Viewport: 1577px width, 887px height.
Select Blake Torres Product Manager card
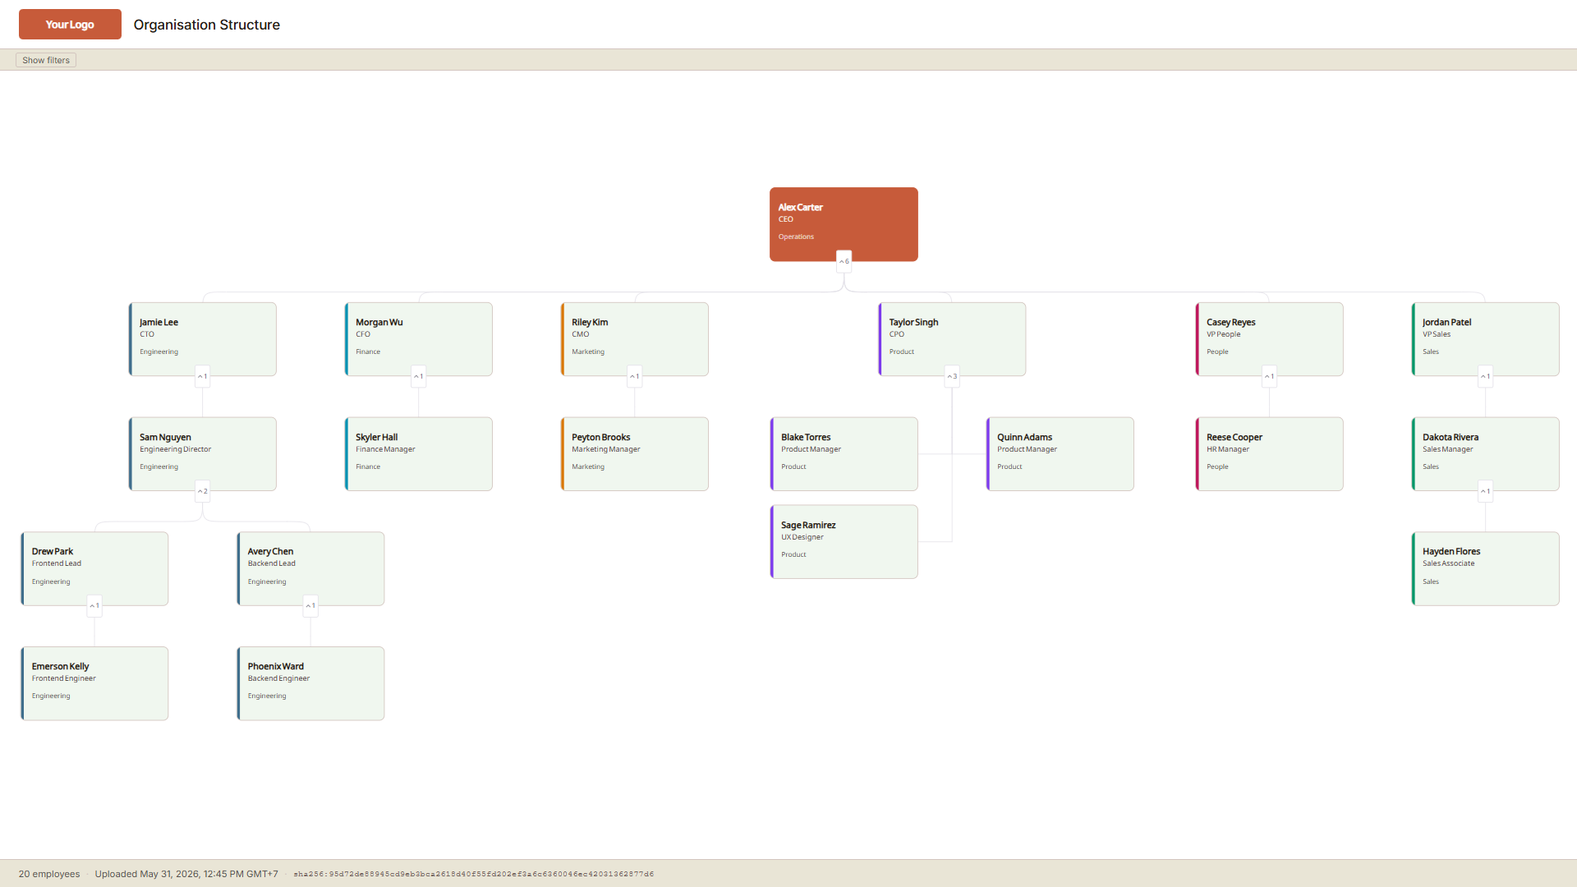tap(844, 454)
